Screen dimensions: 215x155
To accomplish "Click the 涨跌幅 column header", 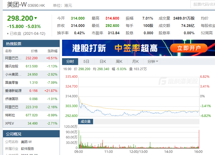I will (x=53, y=51).
